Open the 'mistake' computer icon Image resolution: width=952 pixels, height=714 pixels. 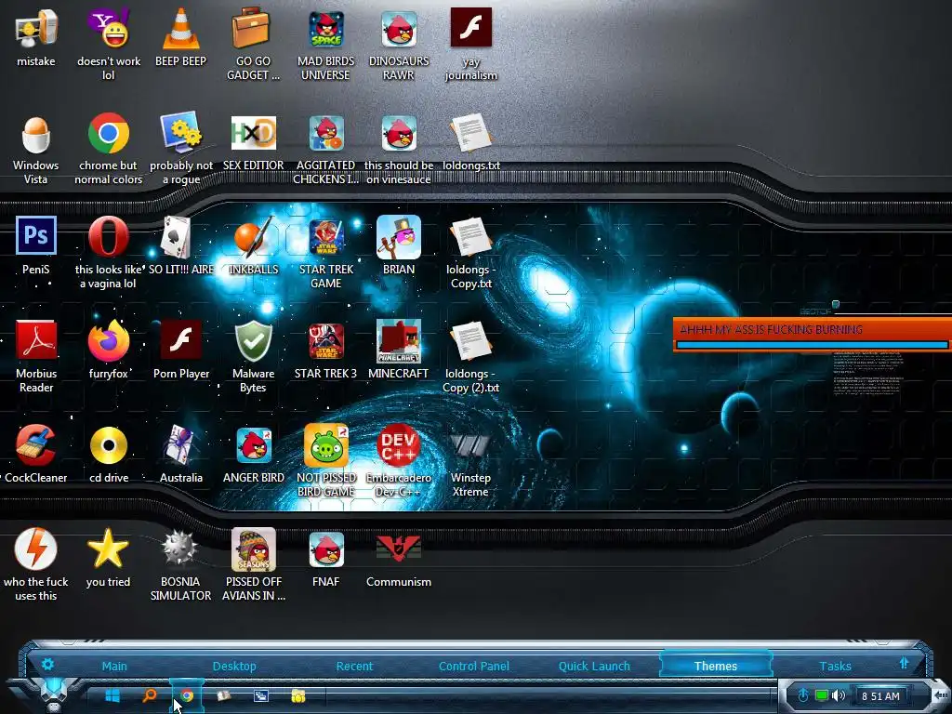point(36,29)
